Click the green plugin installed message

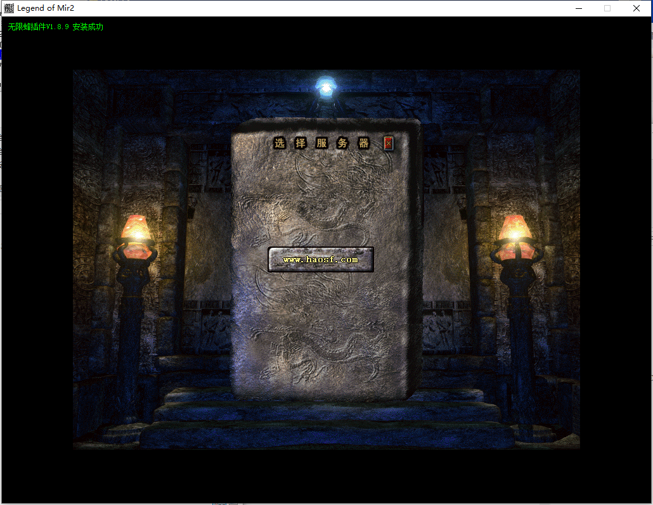point(56,27)
